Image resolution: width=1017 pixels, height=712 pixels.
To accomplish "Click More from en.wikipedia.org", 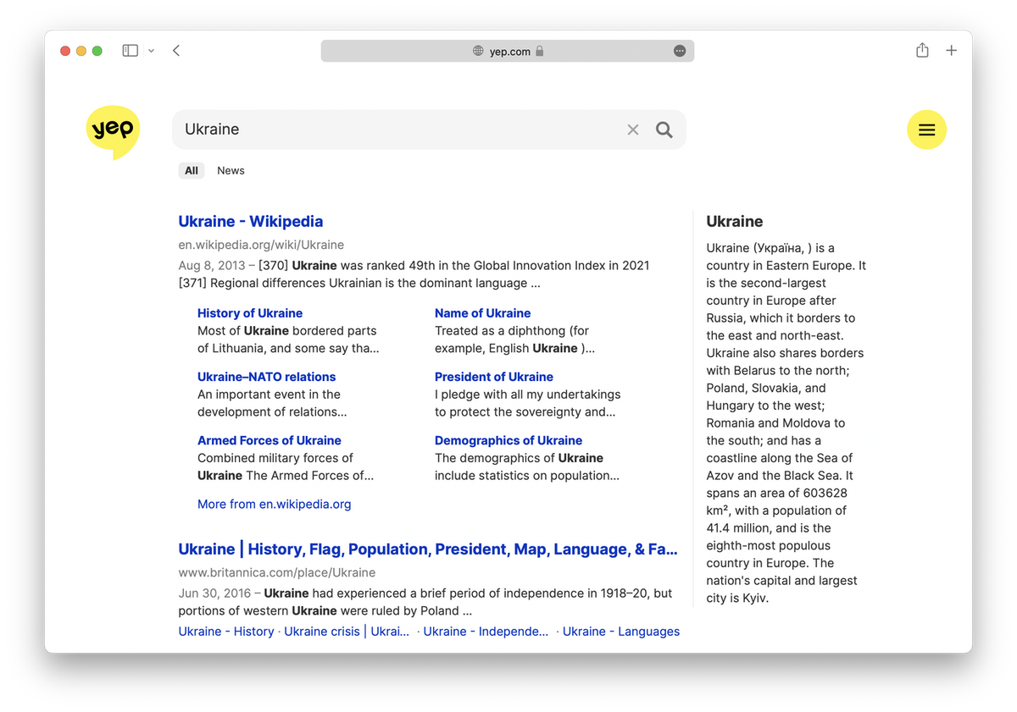I will pos(275,504).
